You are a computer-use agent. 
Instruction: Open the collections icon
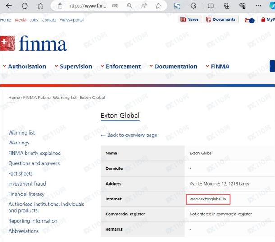coord(226,6)
